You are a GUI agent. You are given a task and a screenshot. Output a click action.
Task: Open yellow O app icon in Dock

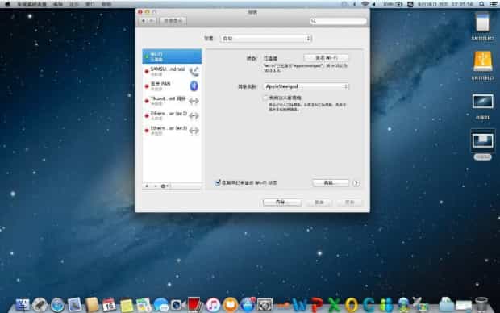tap(351, 305)
